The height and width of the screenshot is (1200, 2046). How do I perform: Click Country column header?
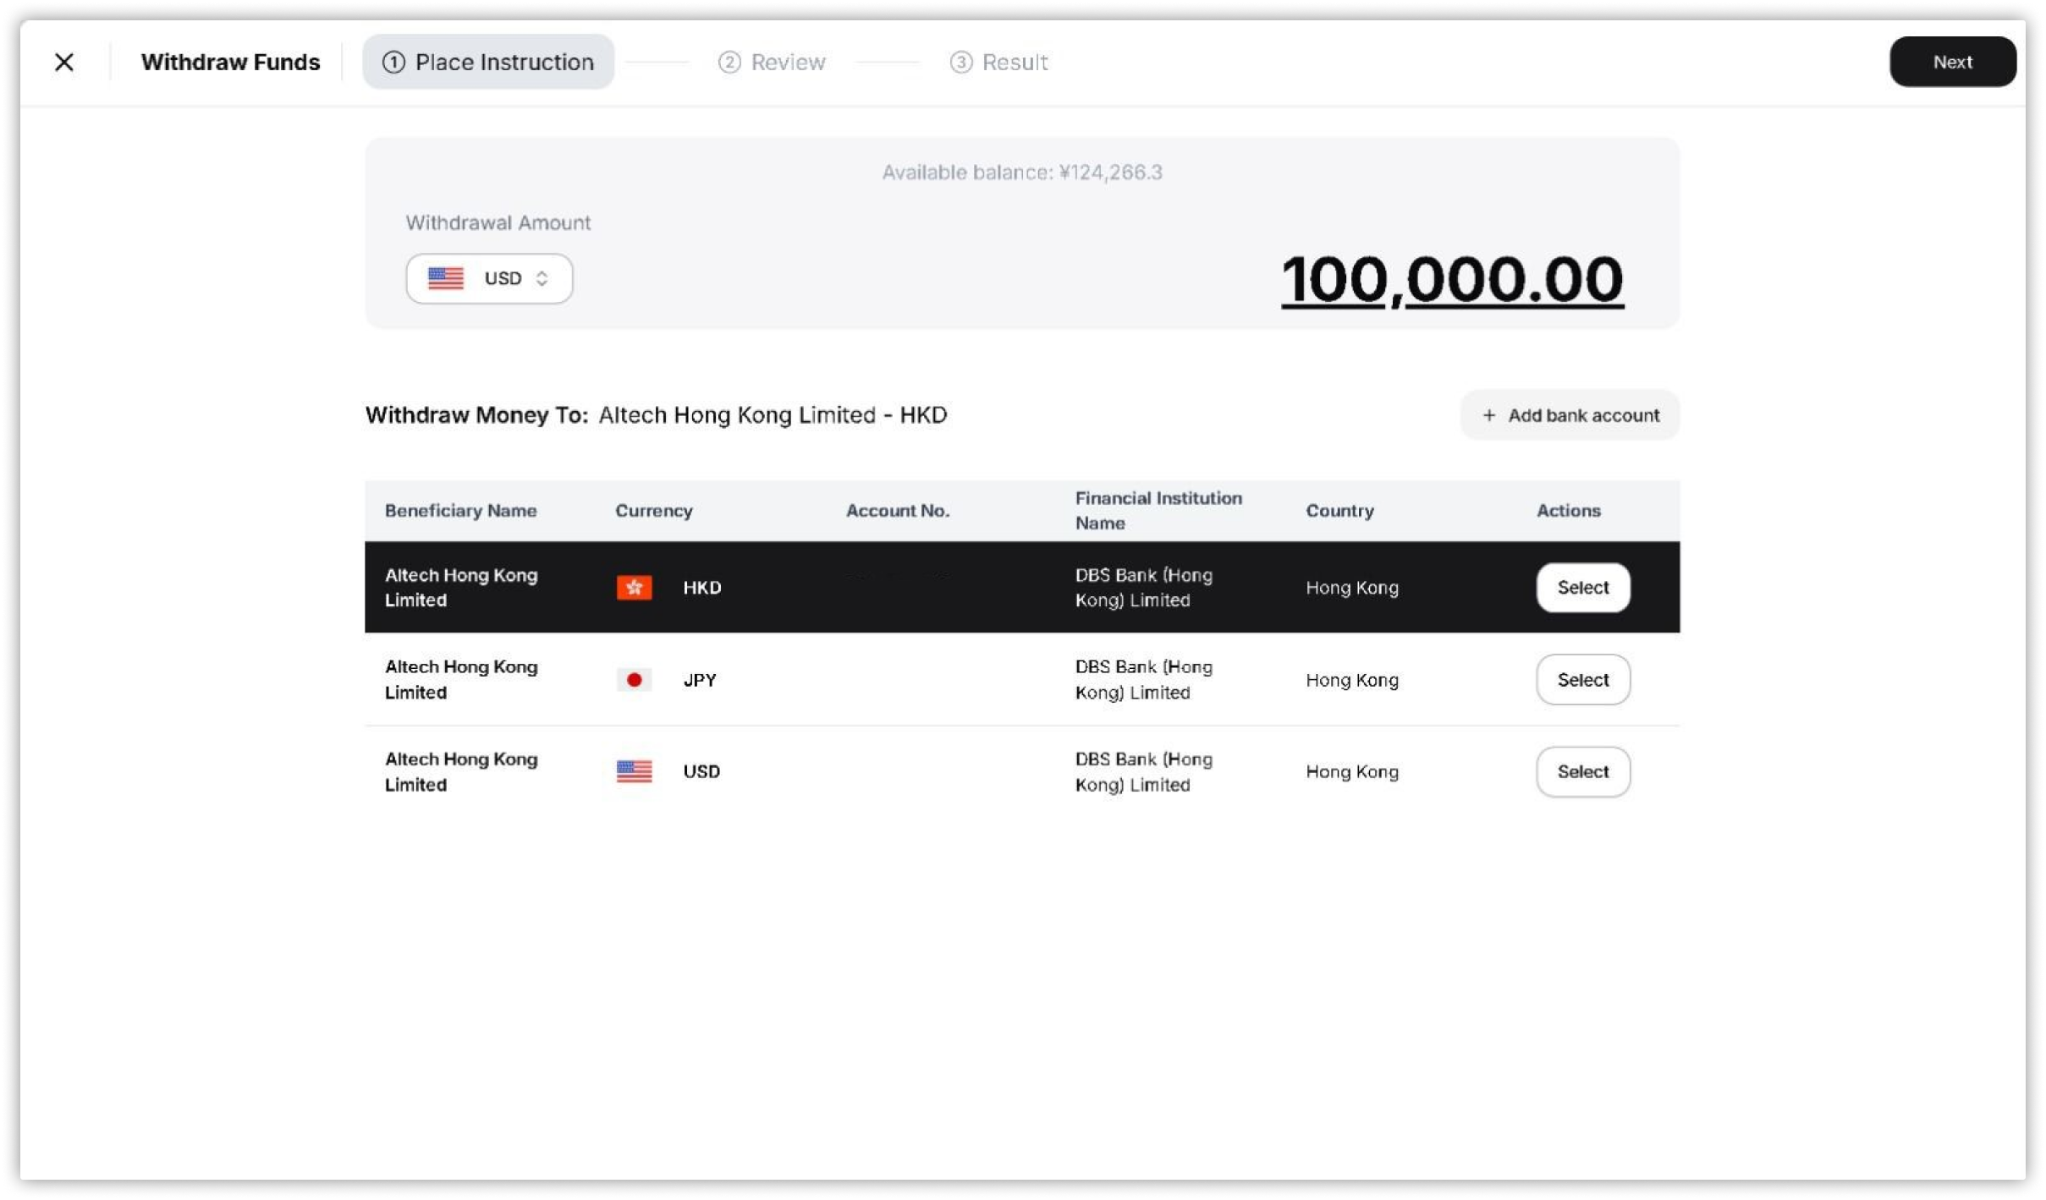[x=1339, y=510]
